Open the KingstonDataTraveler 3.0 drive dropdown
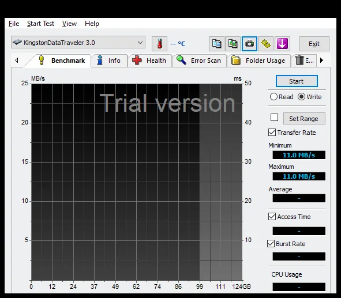 [78, 42]
